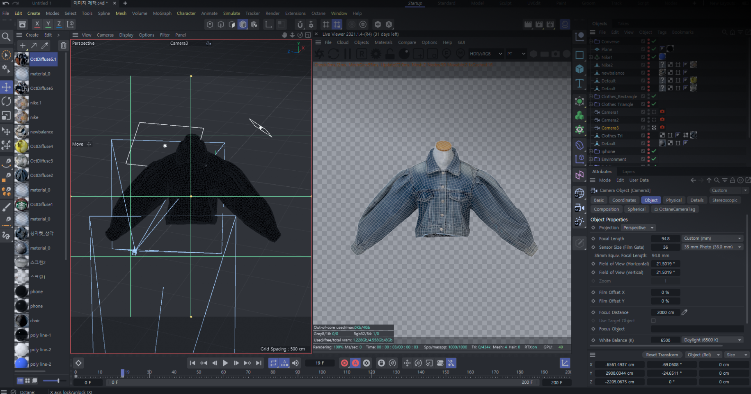Image resolution: width=751 pixels, height=394 pixels.
Task: Click the Reset Transform button
Action: click(662, 355)
